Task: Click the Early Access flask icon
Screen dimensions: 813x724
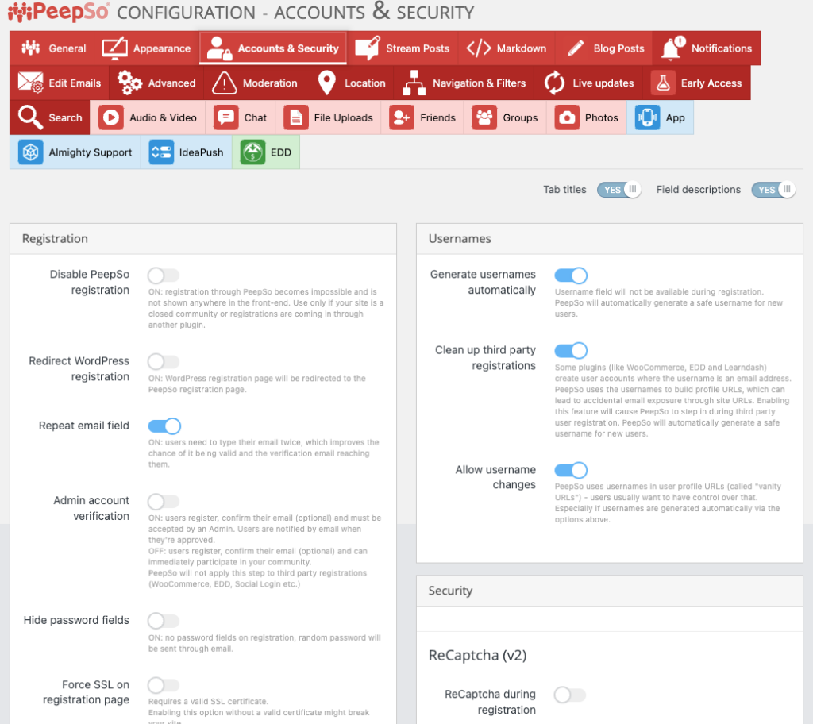Action: tap(663, 83)
